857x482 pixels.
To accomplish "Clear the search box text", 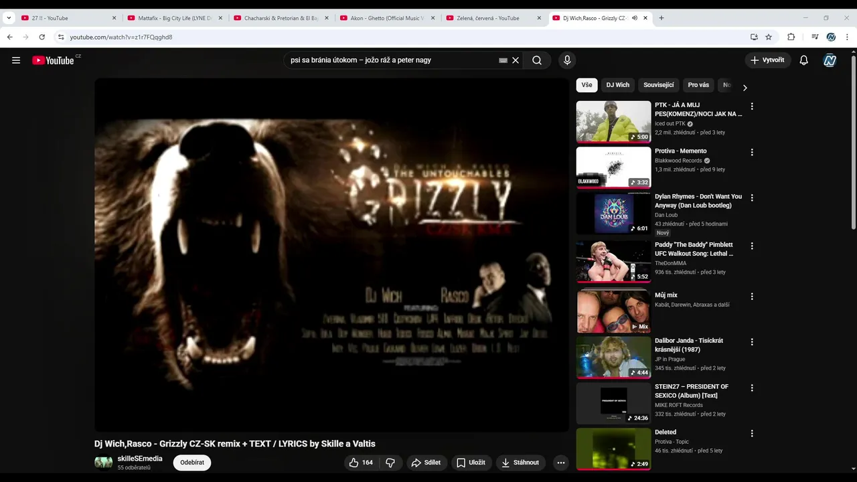I will (516, 60).
